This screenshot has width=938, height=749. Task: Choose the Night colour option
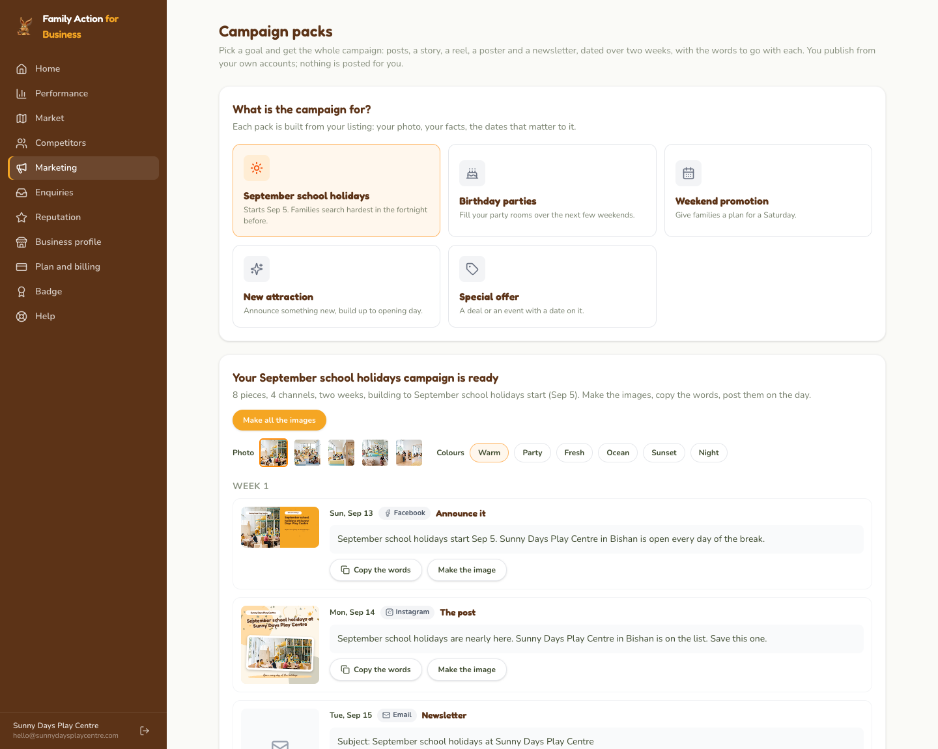click(x=709, y=453)
